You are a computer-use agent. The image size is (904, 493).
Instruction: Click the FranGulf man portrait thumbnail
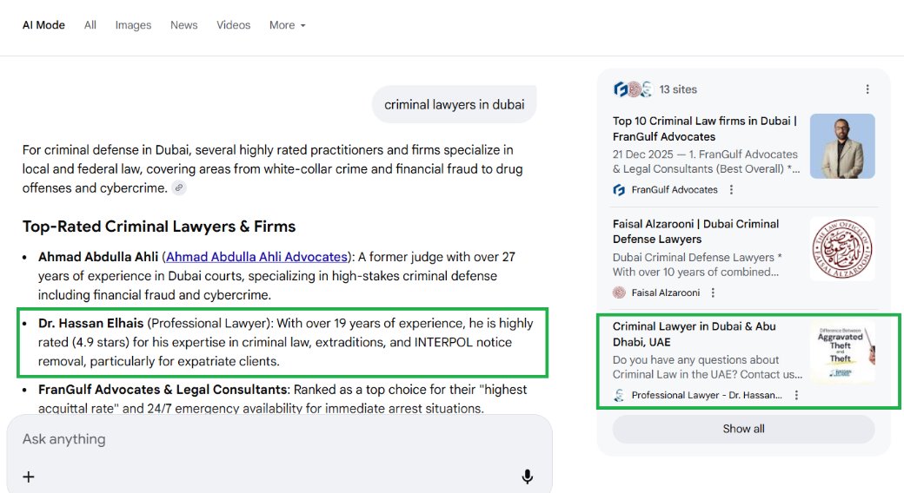point(842,147)
